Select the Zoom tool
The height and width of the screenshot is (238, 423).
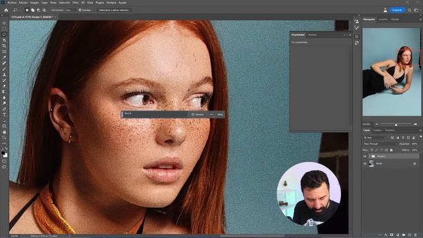(4, 138)
